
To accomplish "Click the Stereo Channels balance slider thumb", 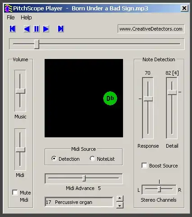I will pyautogui.click(x=159, y=189).
